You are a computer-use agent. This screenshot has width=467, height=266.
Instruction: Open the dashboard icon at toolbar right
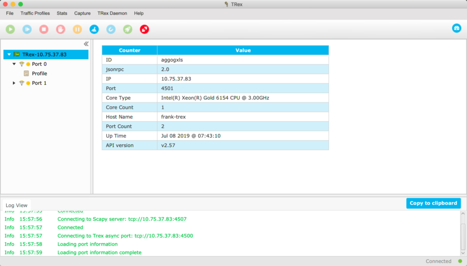(x=457, y=28)
